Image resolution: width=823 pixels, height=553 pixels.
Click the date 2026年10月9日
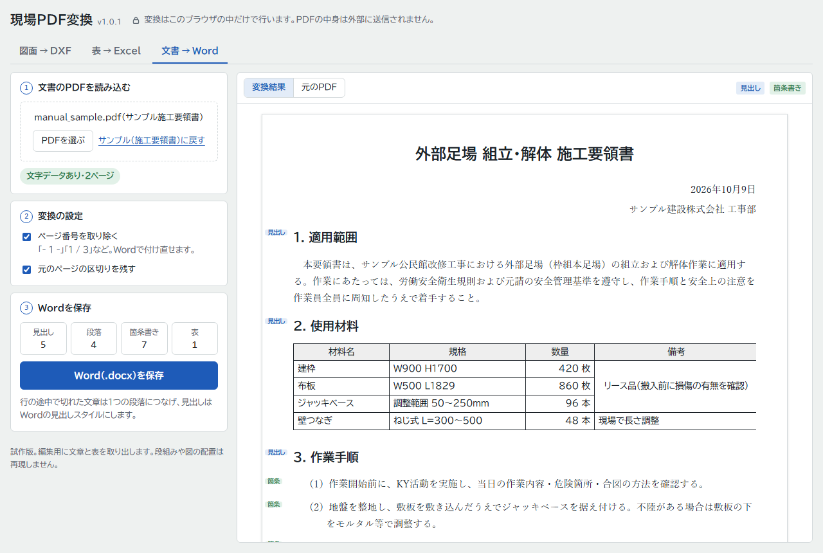723,190
